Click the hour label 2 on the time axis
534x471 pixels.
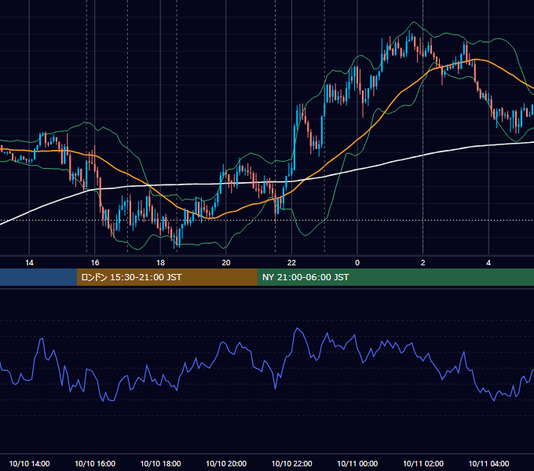coord(423,263)
